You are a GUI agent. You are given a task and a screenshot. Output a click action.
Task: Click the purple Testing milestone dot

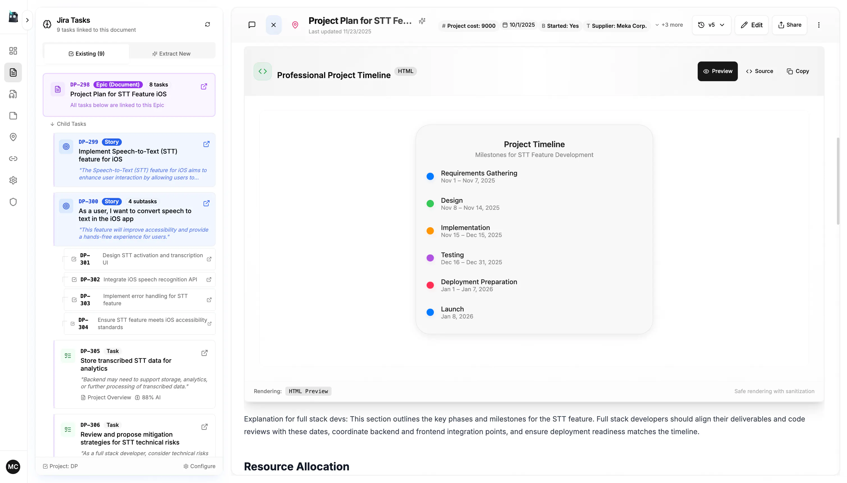(x=430, y=258)
